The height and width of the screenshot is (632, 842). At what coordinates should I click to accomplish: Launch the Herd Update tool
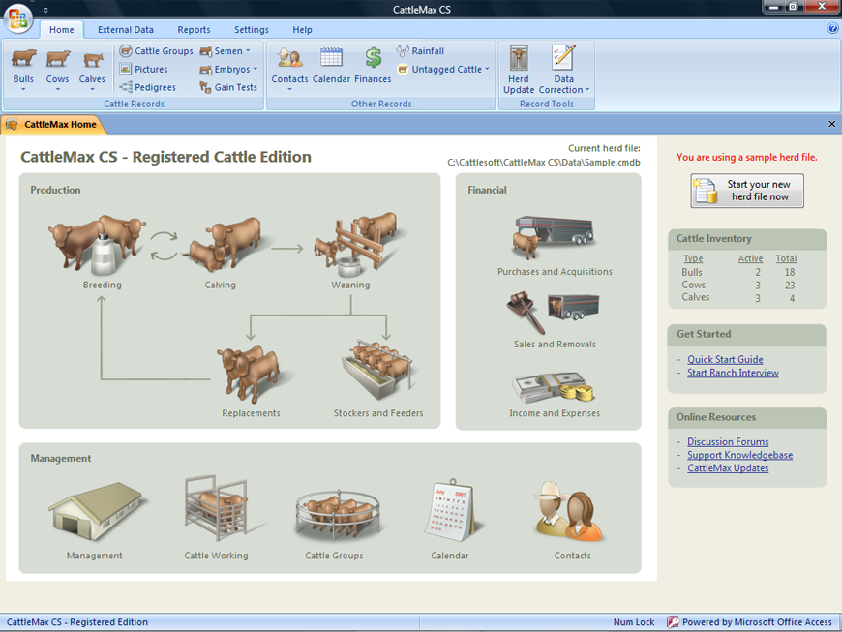point(518,70)
